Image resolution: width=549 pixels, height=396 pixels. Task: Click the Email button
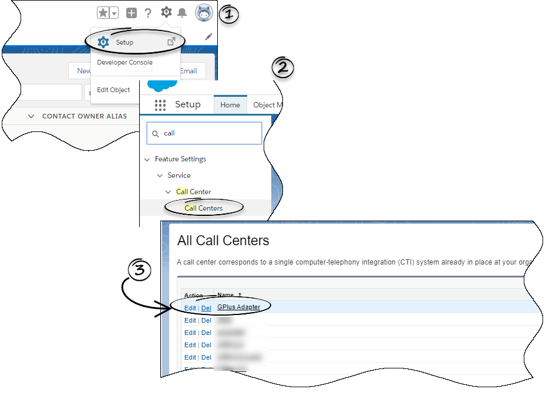[188, 70]
